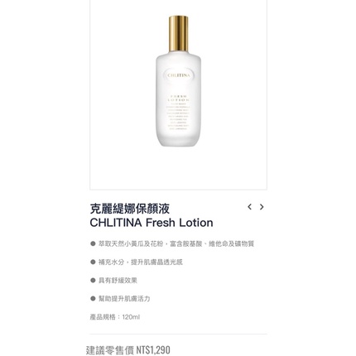Select the 克麗緹娜保顏液 product title
The height and width of the screenshot is (356, 356).
click(130, 209)
